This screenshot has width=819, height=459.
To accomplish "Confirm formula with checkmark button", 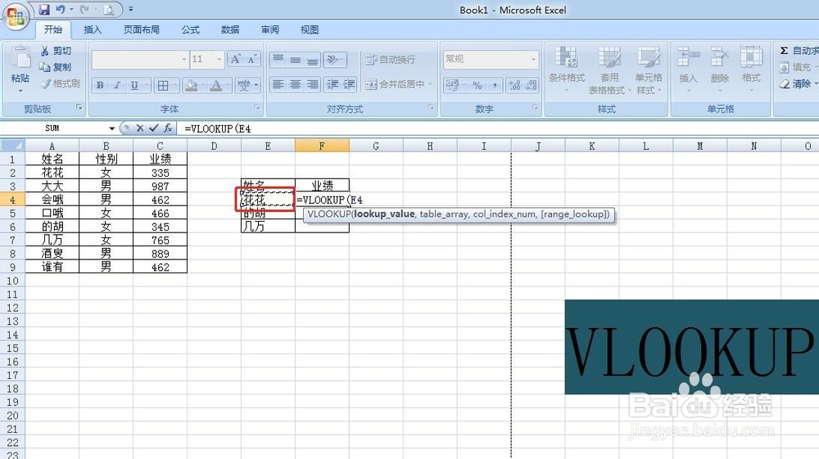I will click(154, 128).
